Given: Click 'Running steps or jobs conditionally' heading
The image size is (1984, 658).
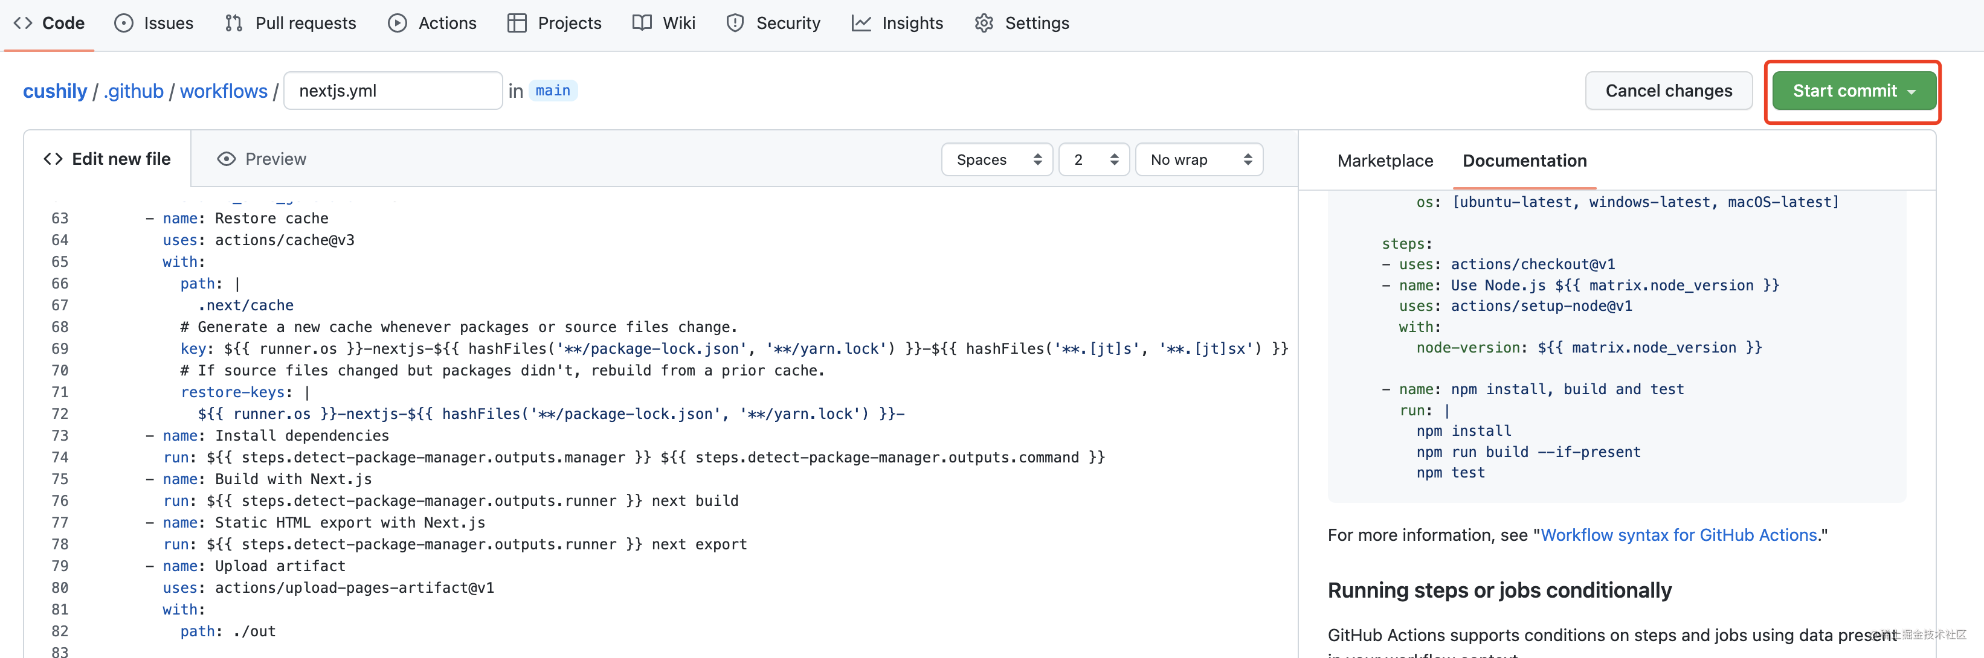Looking at the screenshot, I should 1499,590.
